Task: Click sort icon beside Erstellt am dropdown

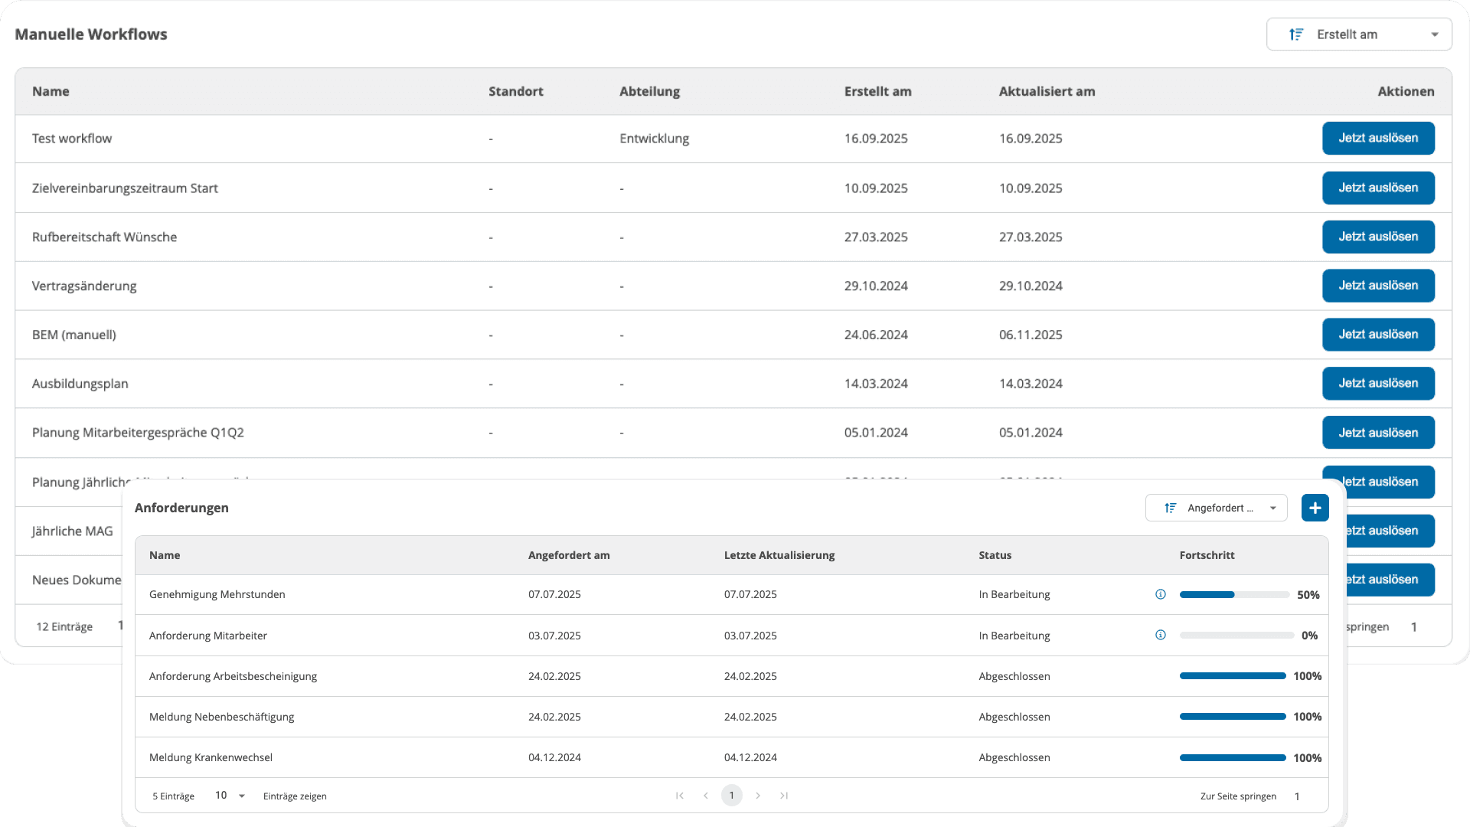Action: click(1295, 34)
